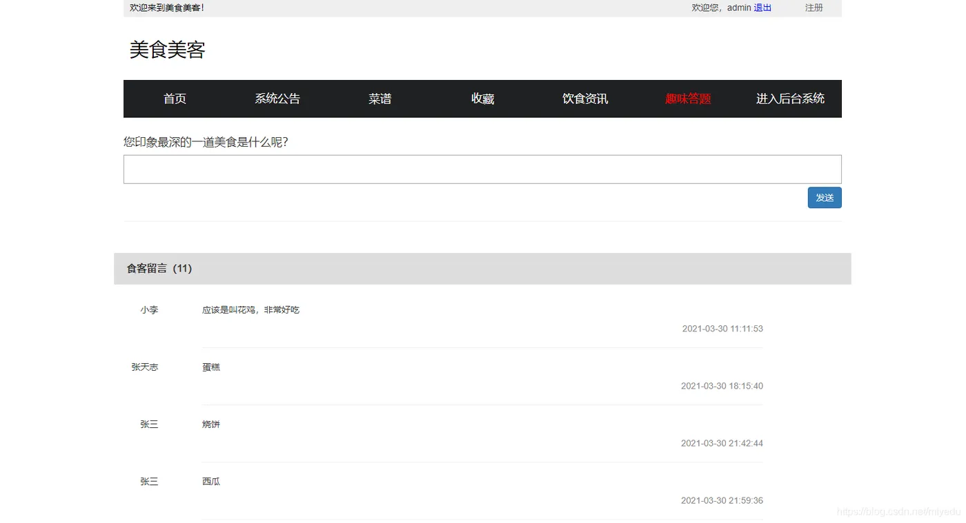Select commenter name 张天志

point(145,367)
